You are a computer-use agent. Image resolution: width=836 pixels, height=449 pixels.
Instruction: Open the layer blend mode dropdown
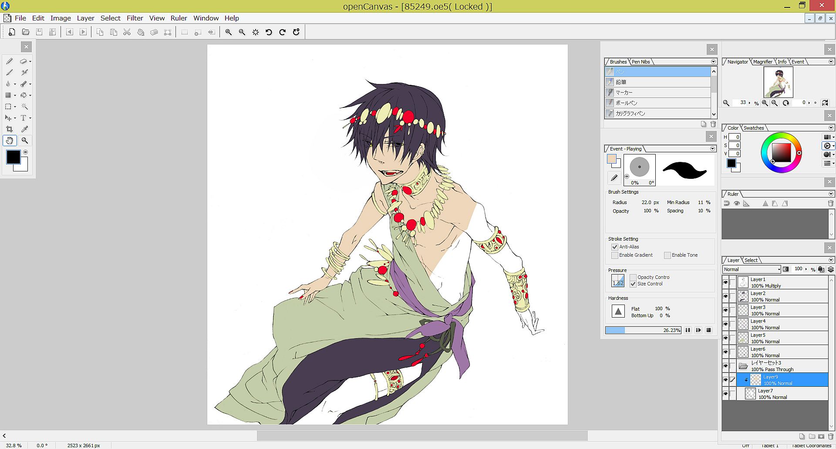tap(752, 269)
